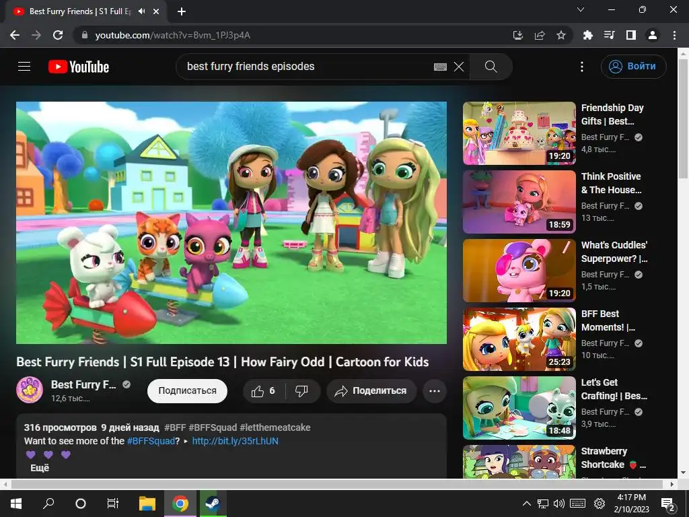
Task: Open YouTube settings three-dot menu
Action: 582,67
